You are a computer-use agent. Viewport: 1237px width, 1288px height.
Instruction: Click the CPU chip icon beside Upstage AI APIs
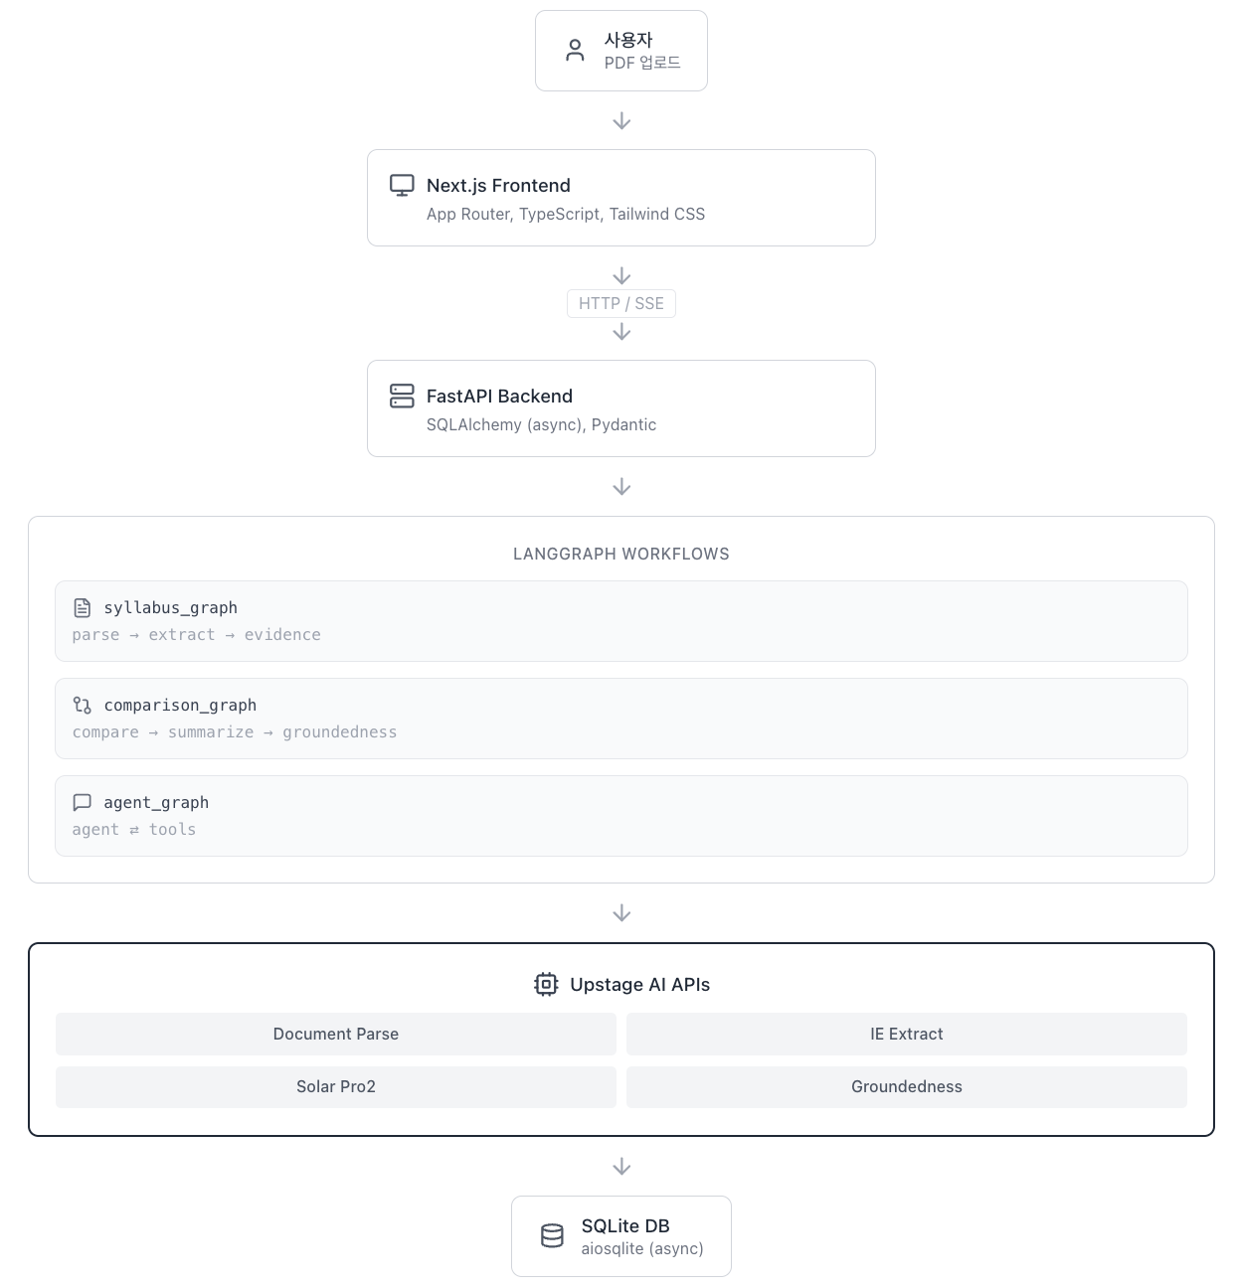pyautogui.click(x=546, y=984)
